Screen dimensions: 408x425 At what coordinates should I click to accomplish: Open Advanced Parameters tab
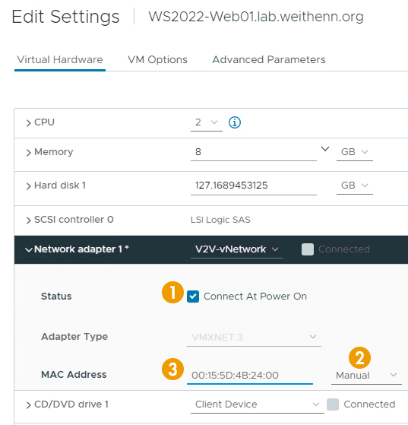[269, 59]
